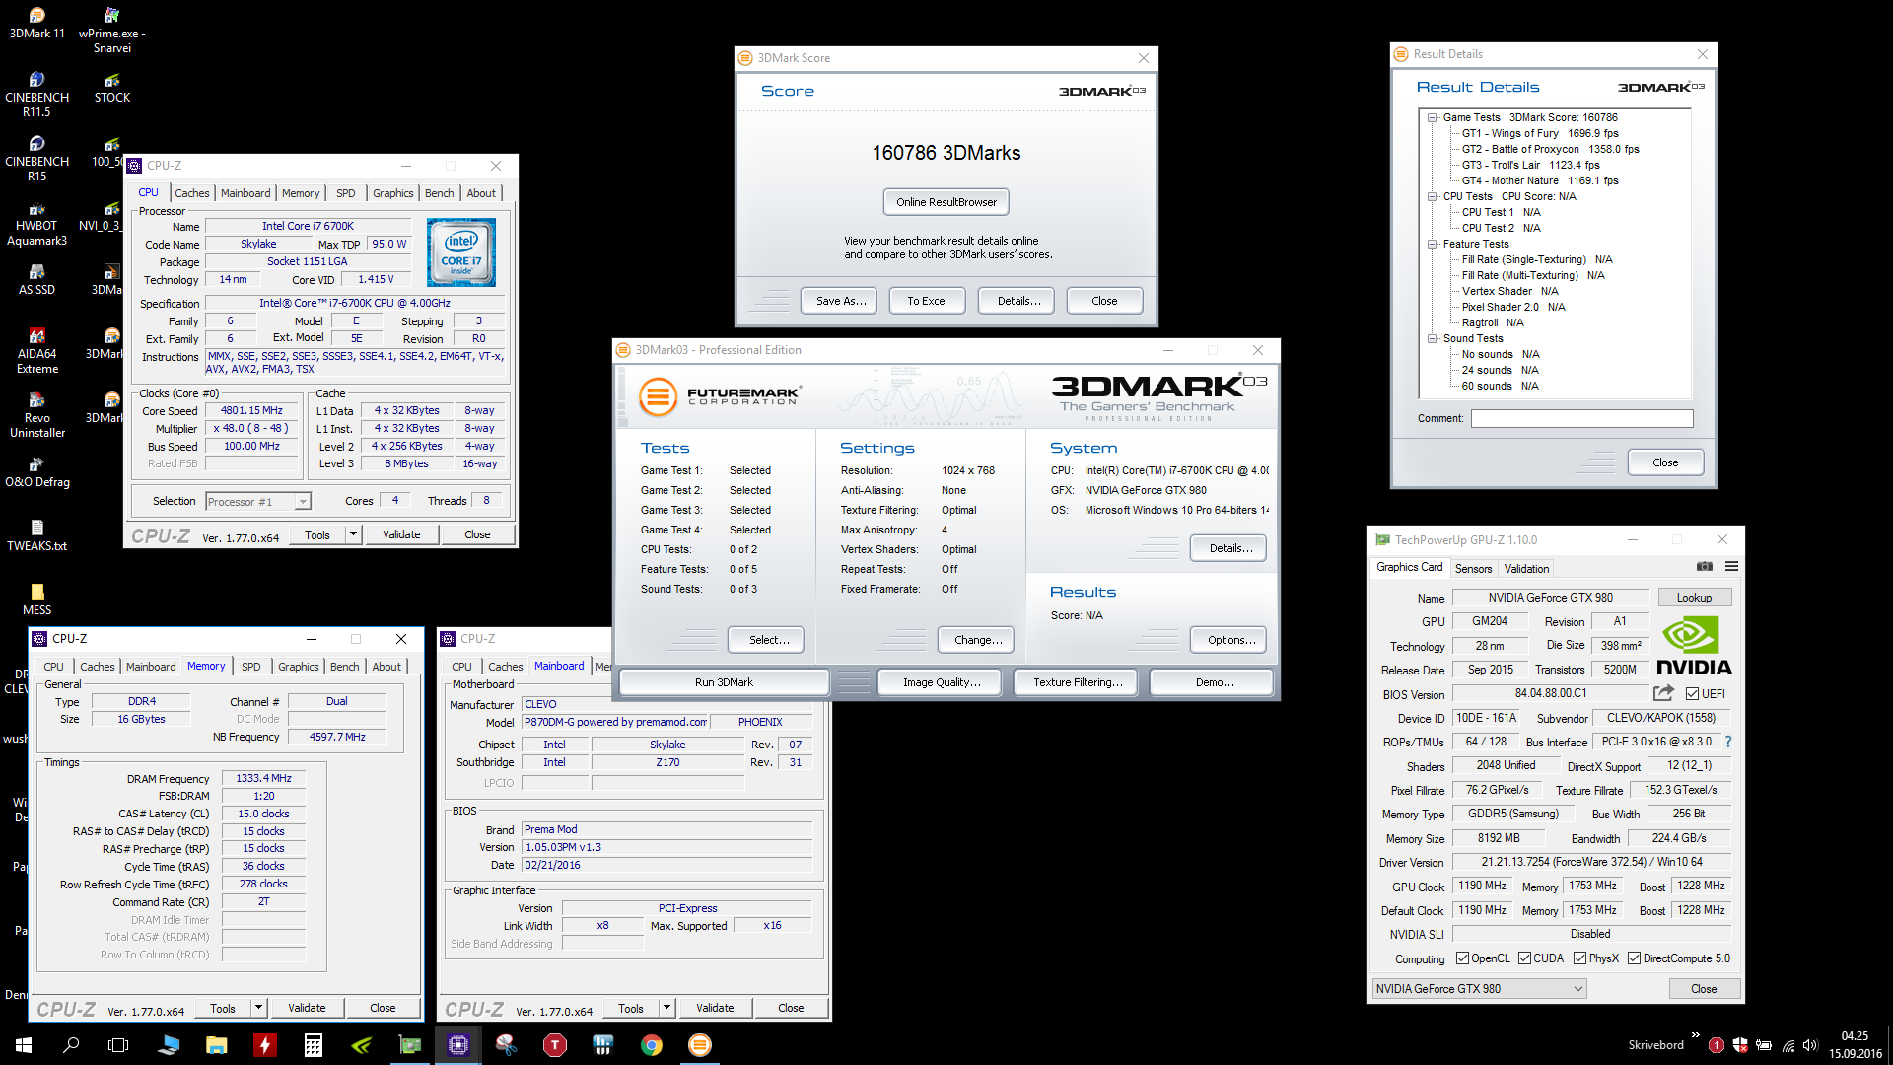Open CINEBENCH R11.5 desktop shortcut

pyautogui.click(x=36, y=95)
